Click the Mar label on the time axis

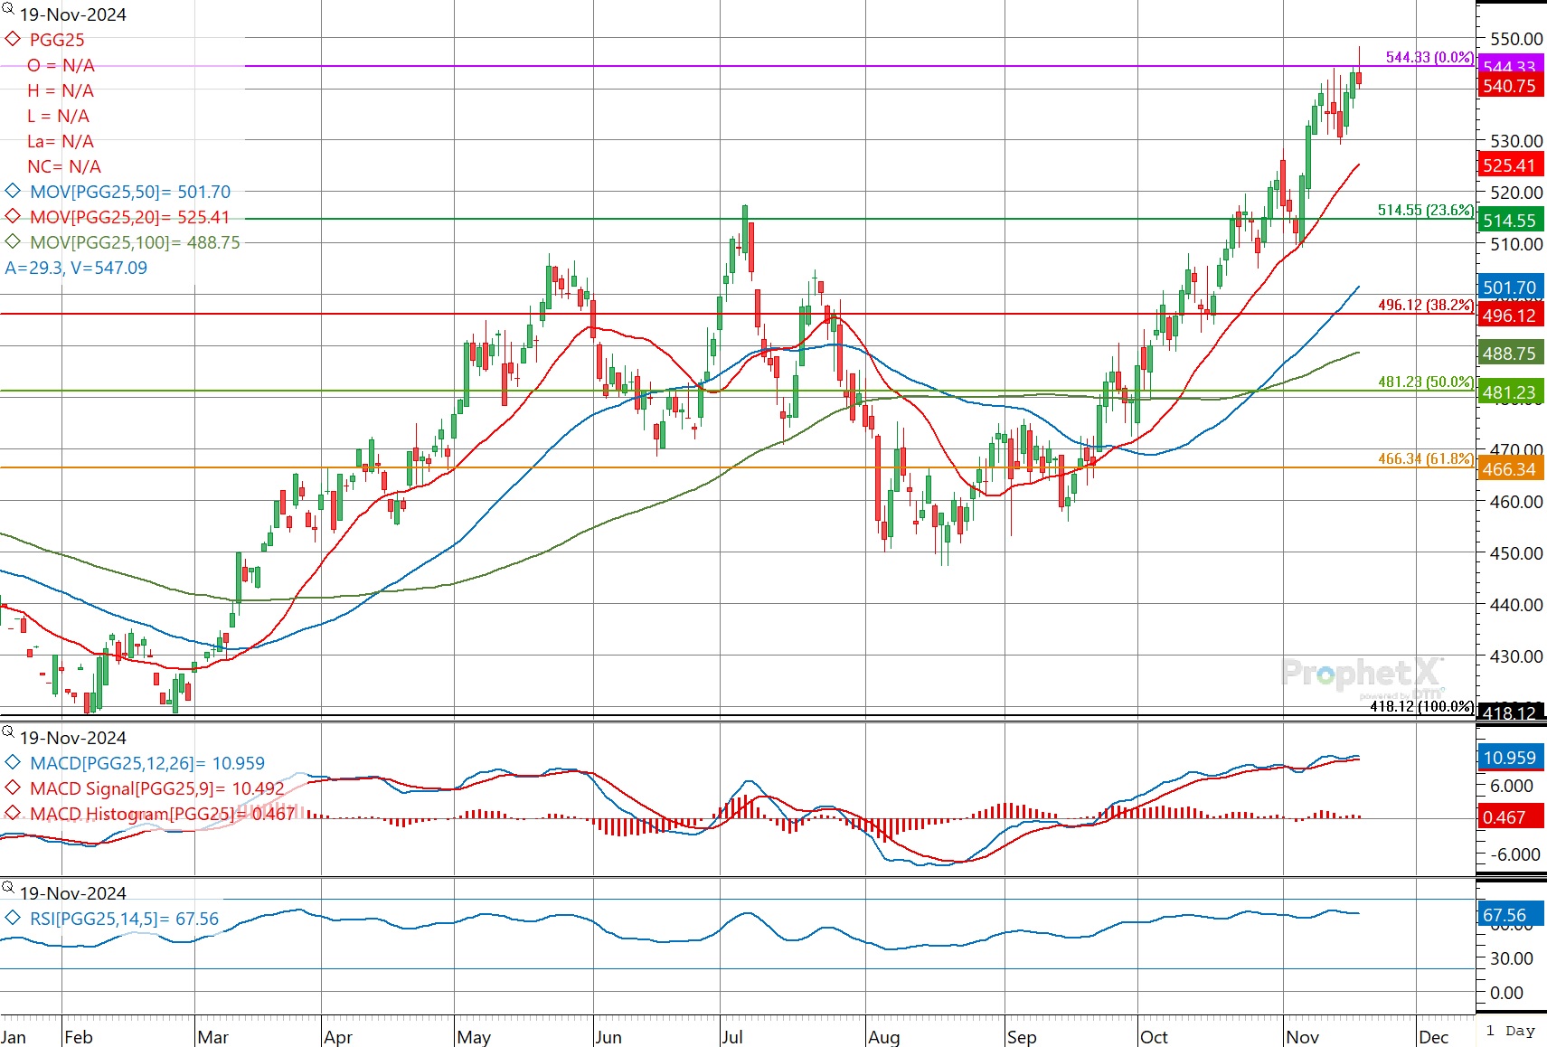pos(213,1037)
